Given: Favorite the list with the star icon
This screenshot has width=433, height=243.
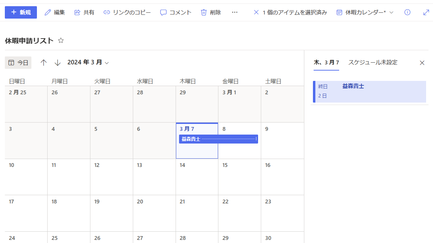Looking at the screenshot, I should tap(61, 41).
